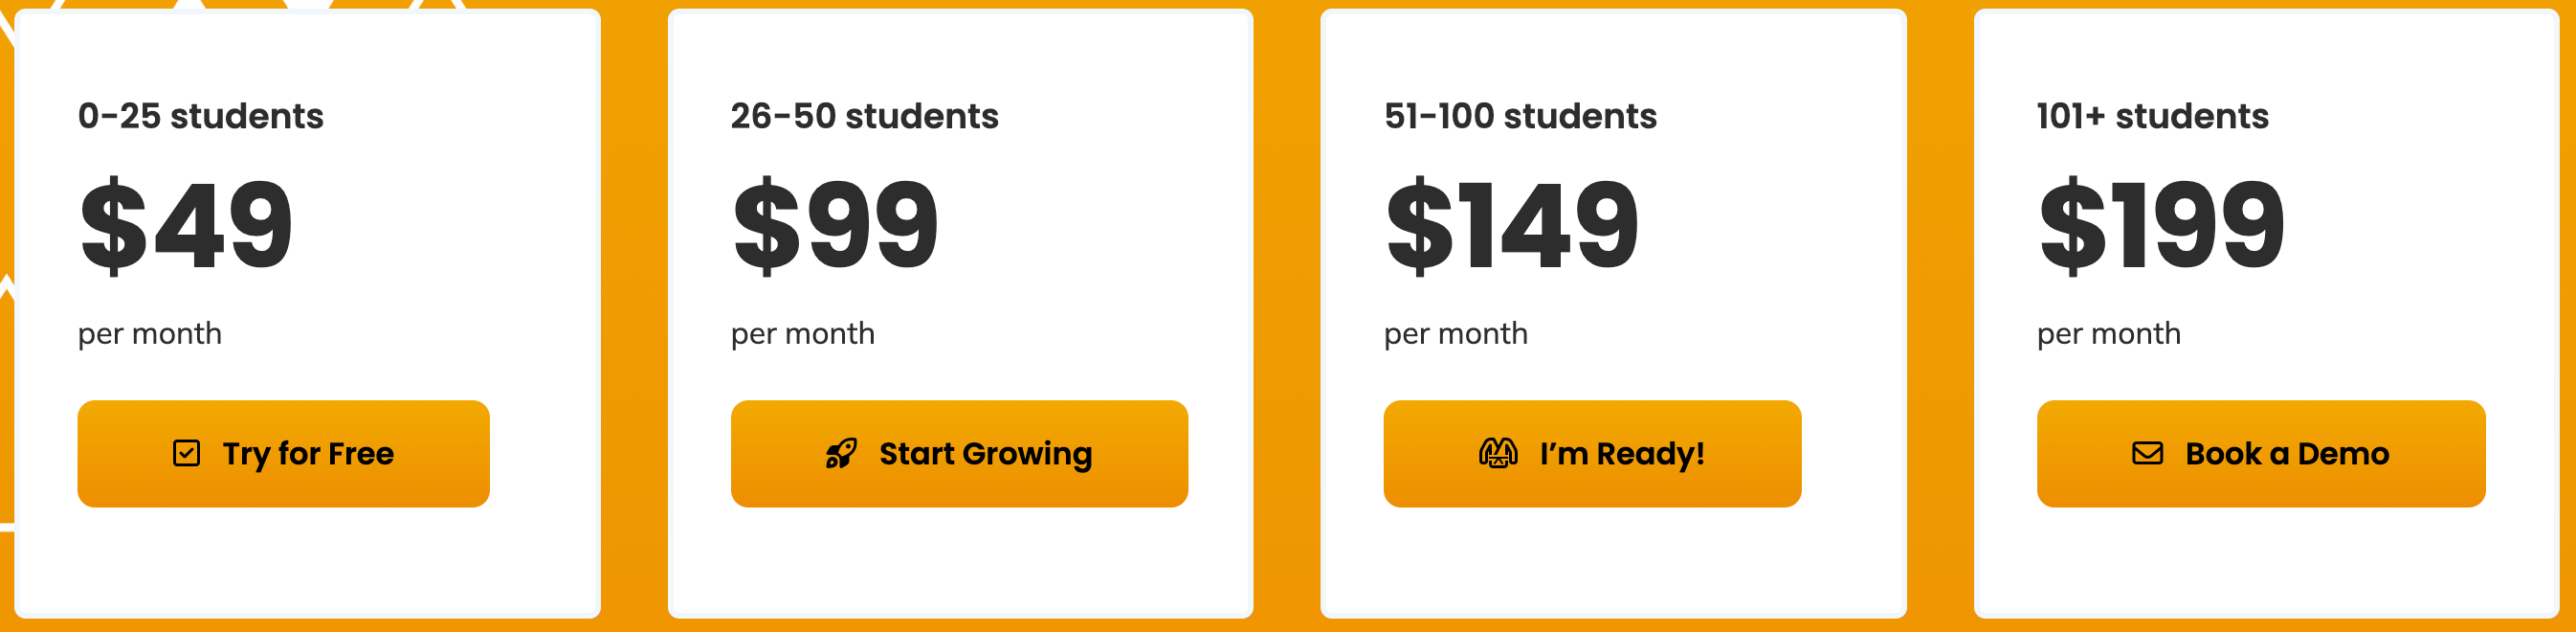Click the Book a Demo button

[x=2263, y=453]
